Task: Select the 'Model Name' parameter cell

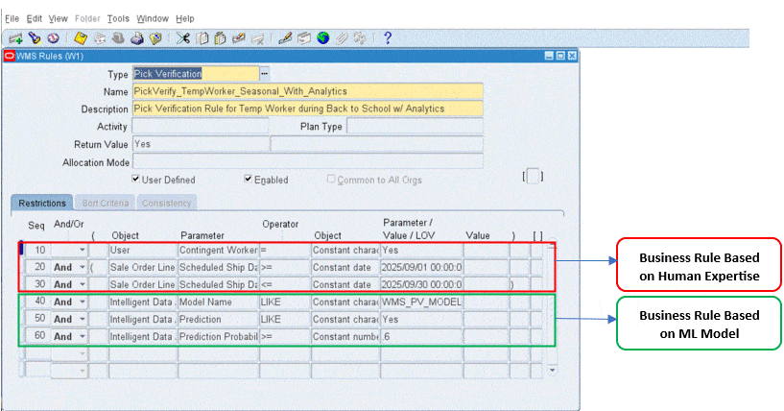Action: (218, 302)
